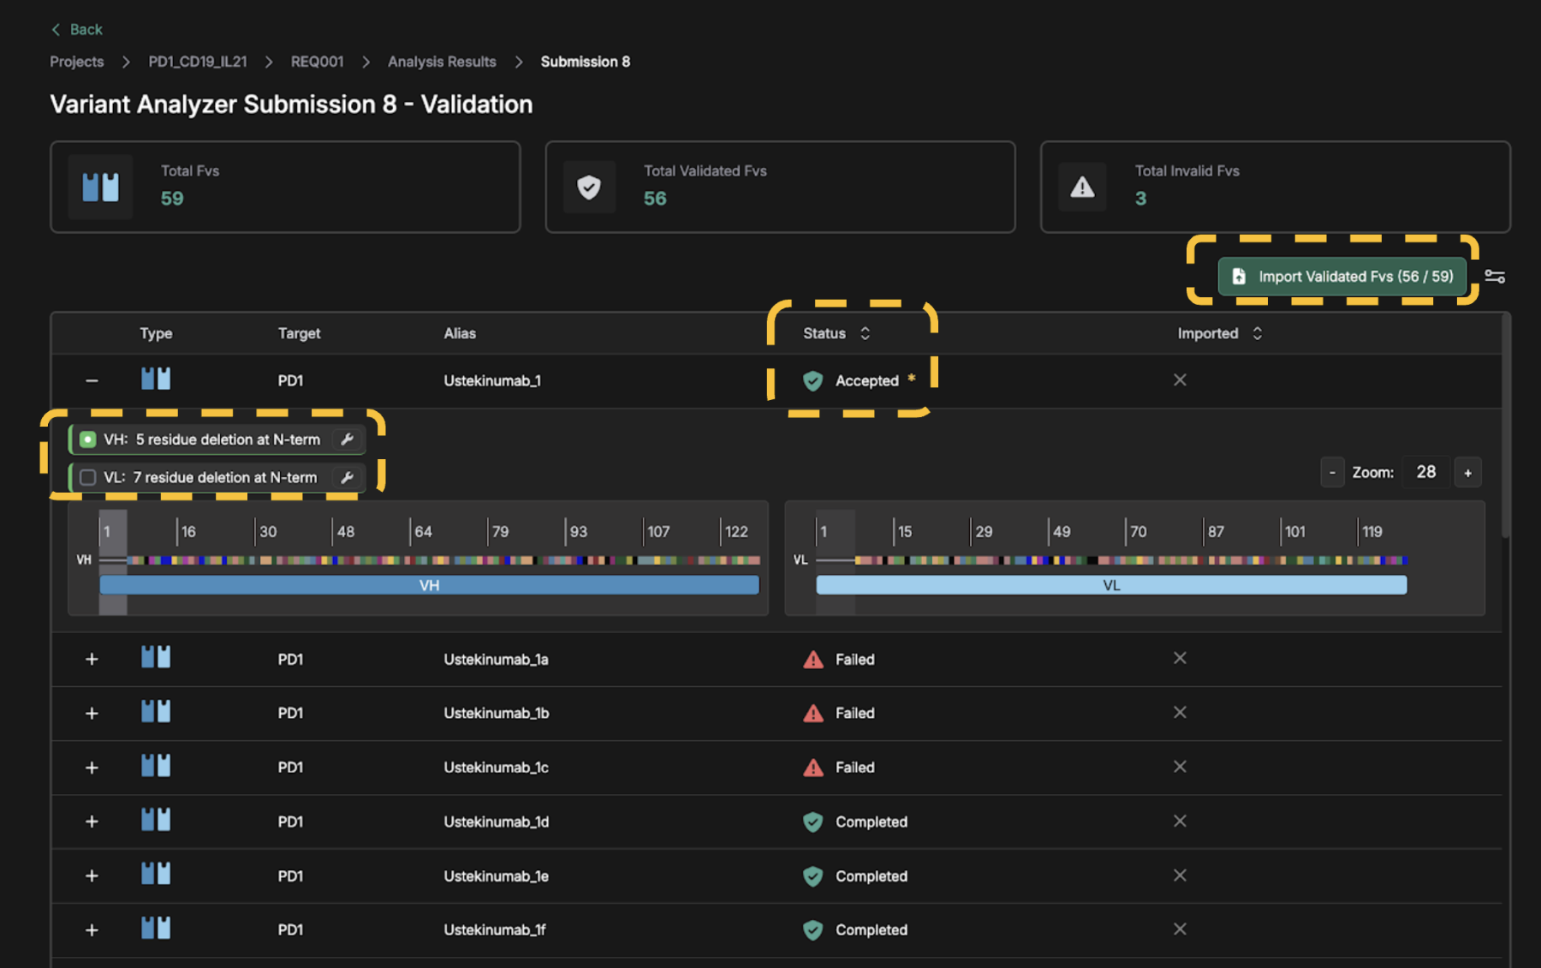
Task: Expand the Ustekinumab_1f row
Action: (92, 930)
